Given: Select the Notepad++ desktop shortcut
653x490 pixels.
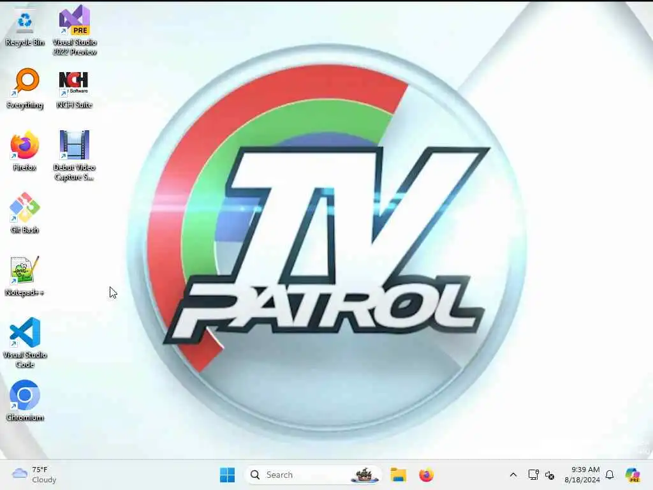Looking at the screenshot, I should [x=24, y=276].
